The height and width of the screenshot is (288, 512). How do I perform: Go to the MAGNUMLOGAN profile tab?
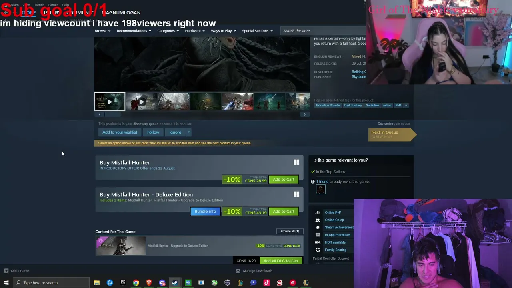coord(121,13)
